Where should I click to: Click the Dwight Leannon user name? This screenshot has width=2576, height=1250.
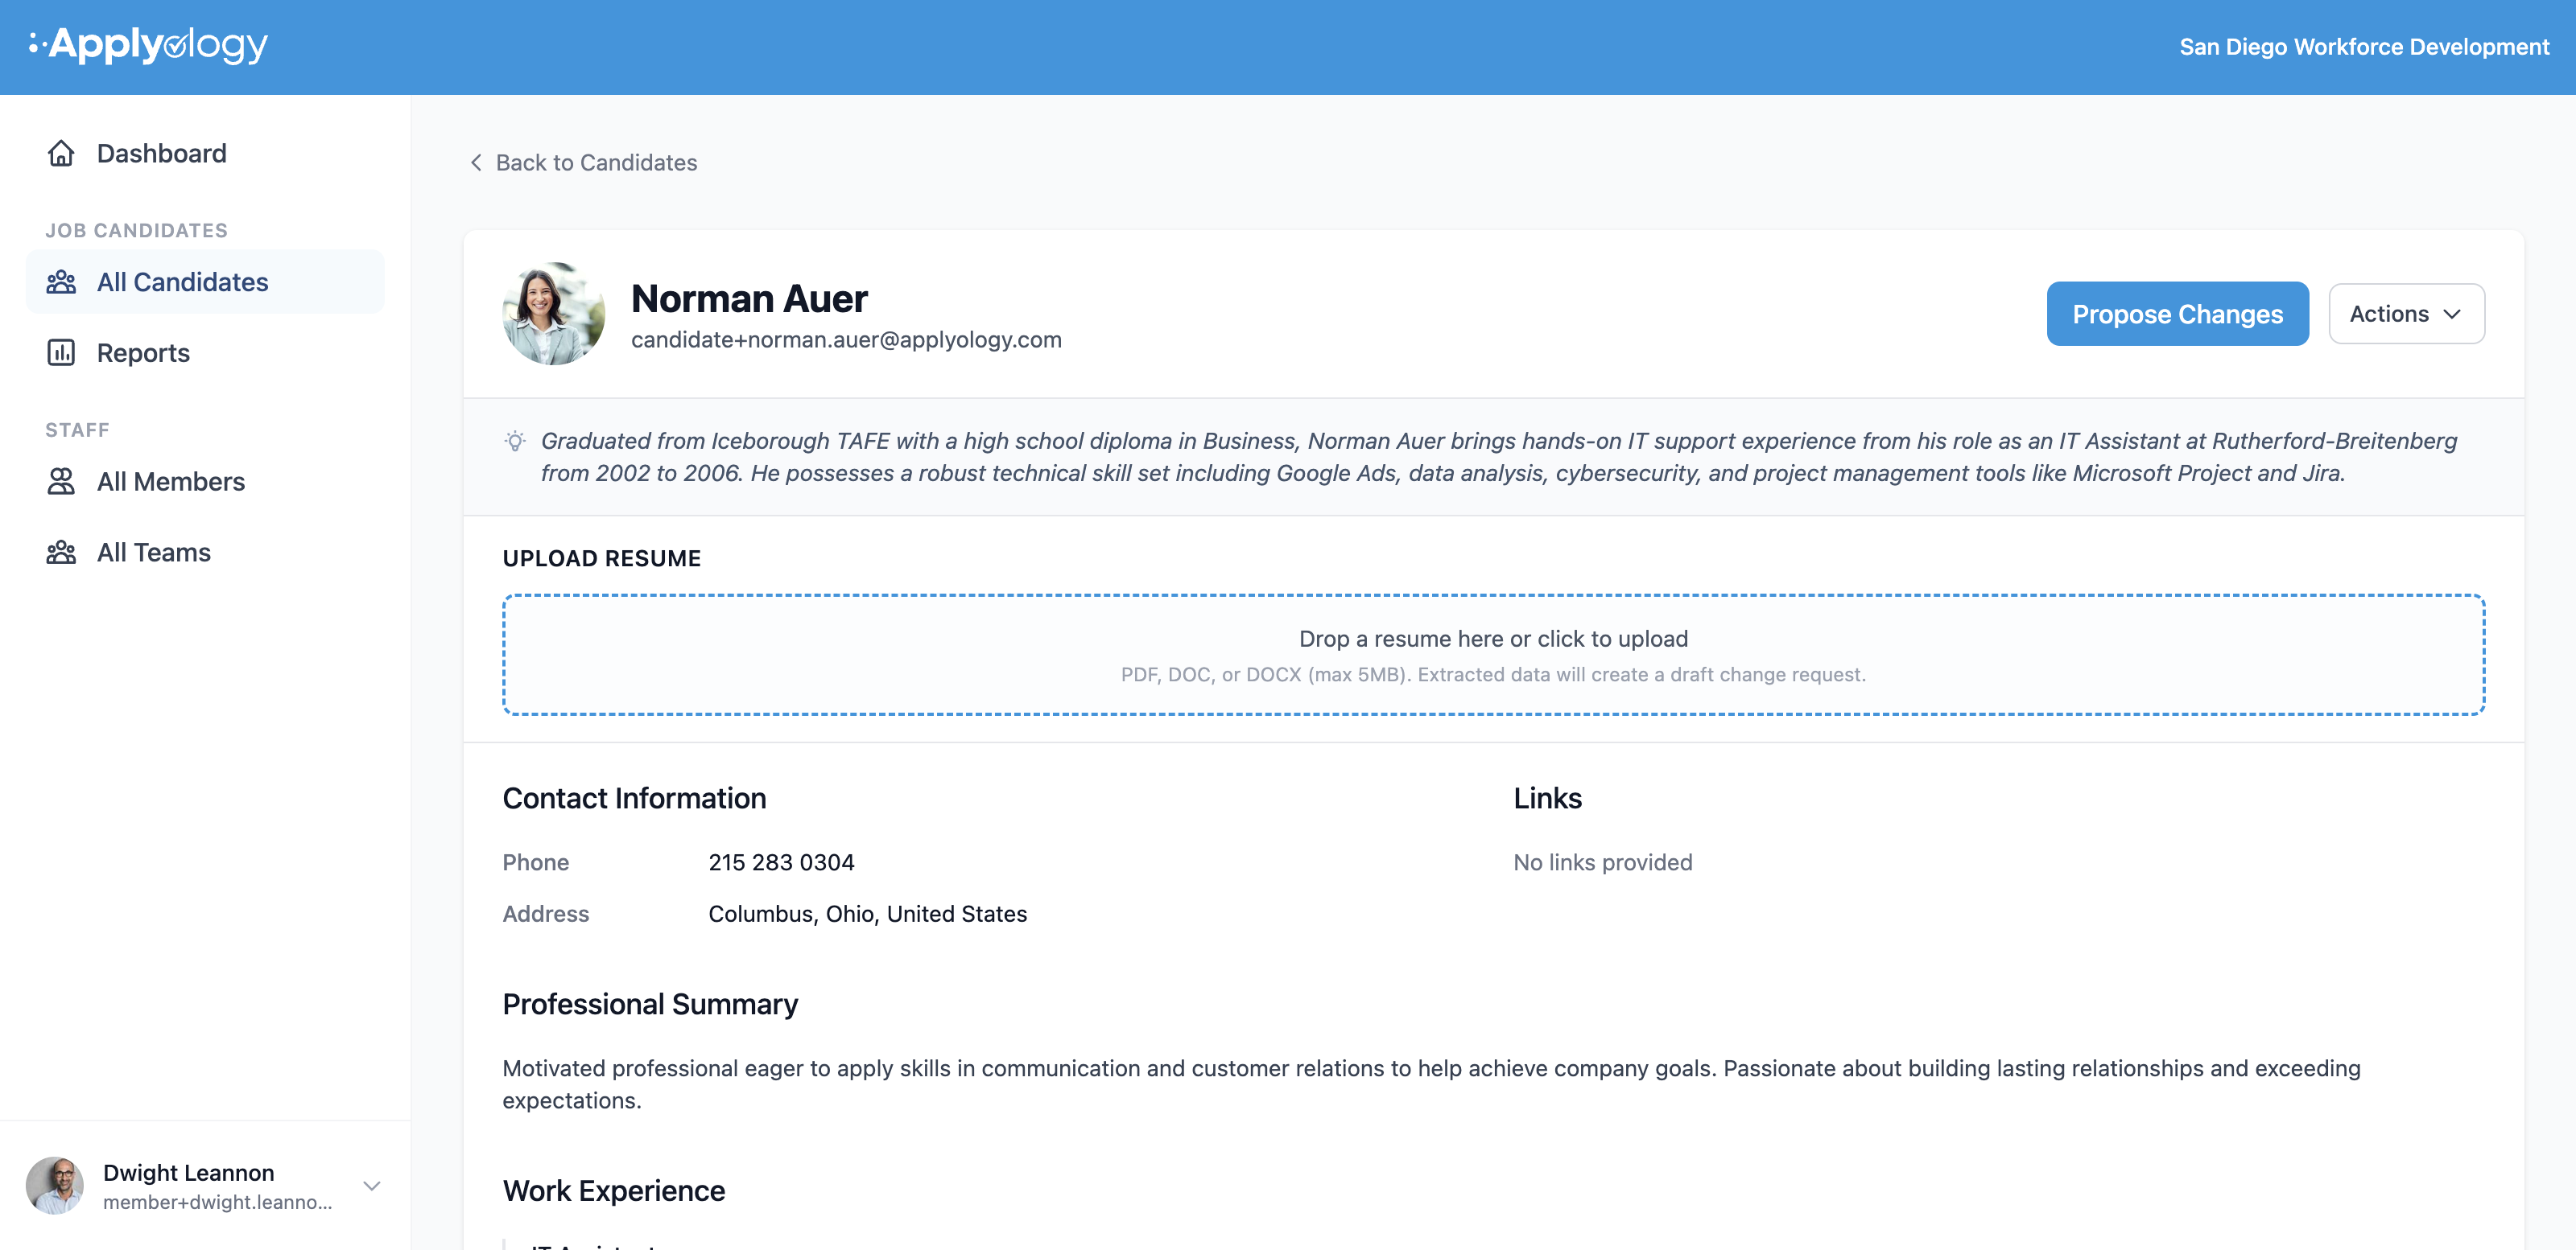click(x=188, y=1172)
